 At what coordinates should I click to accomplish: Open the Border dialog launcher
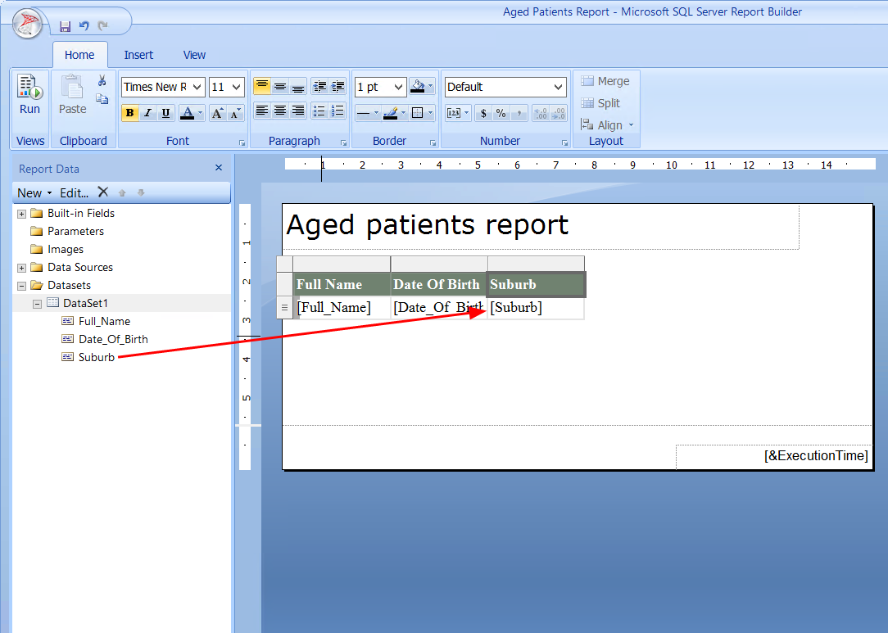433,143
